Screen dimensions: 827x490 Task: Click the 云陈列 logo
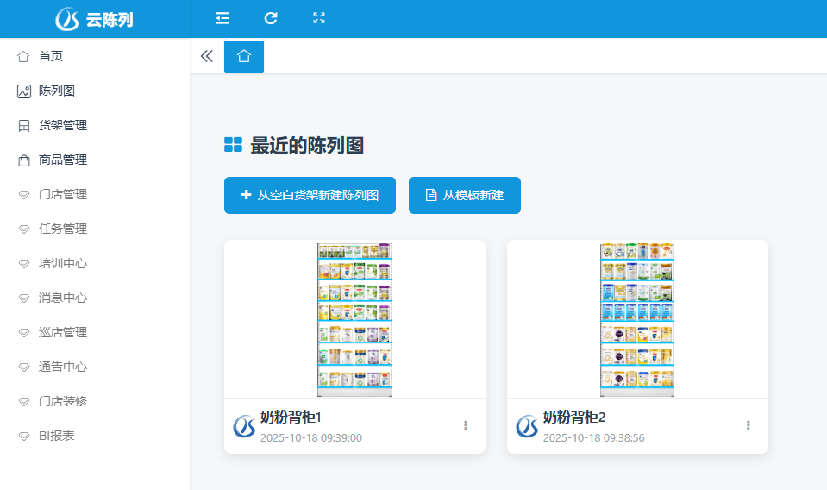(95, 19)
